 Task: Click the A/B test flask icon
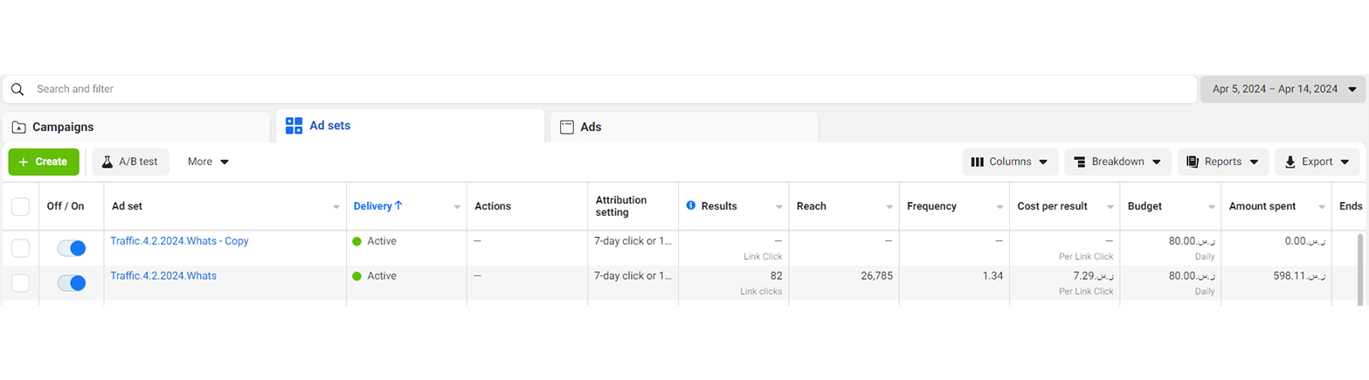[107, 162]
